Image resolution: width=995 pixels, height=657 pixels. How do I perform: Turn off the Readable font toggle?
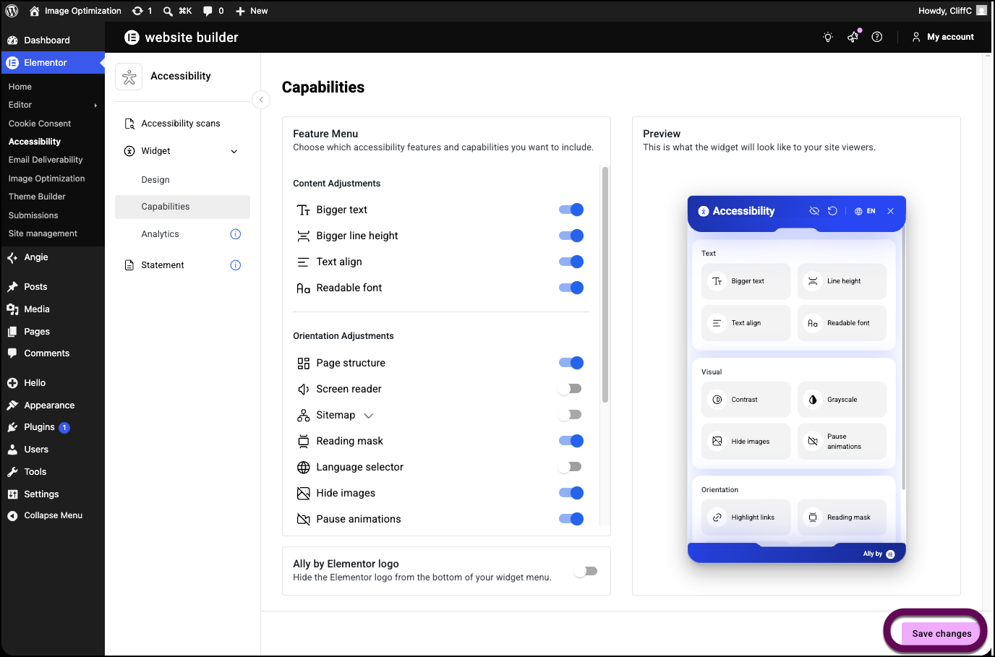[x=571, y=288]
